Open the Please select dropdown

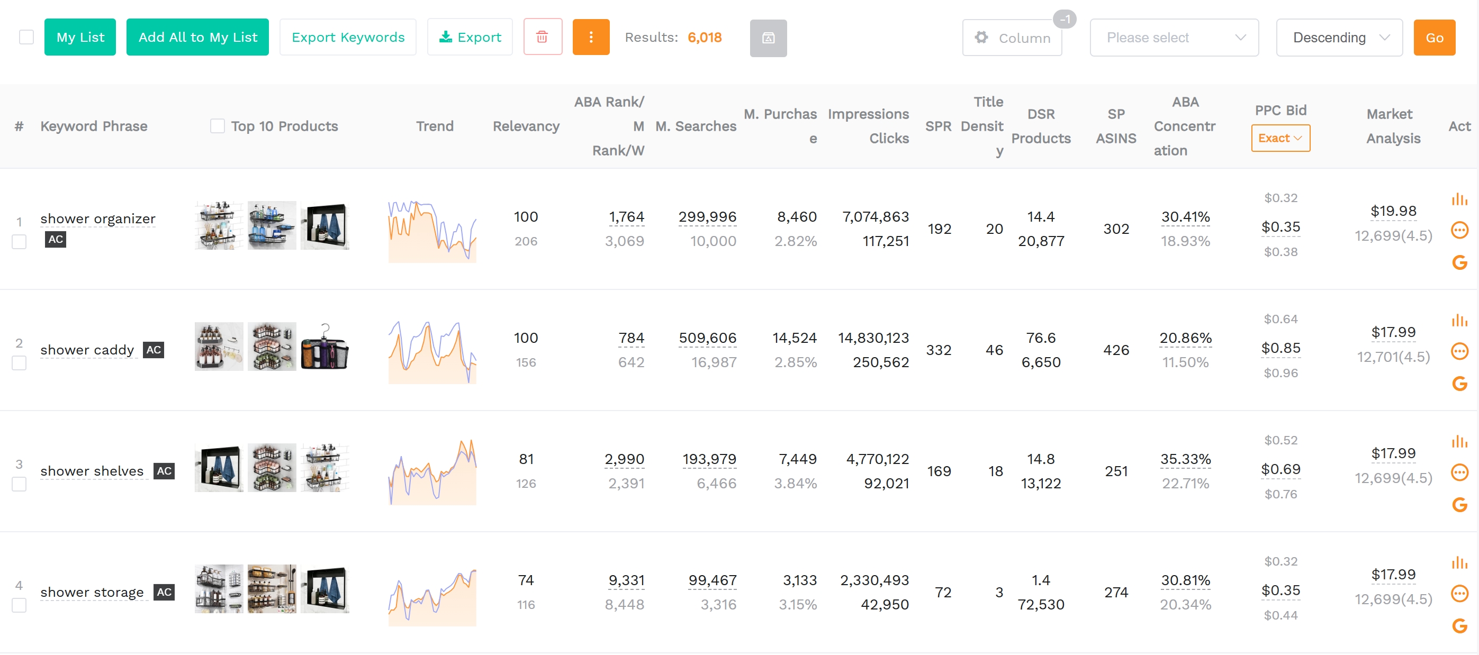coord(1174,38)
